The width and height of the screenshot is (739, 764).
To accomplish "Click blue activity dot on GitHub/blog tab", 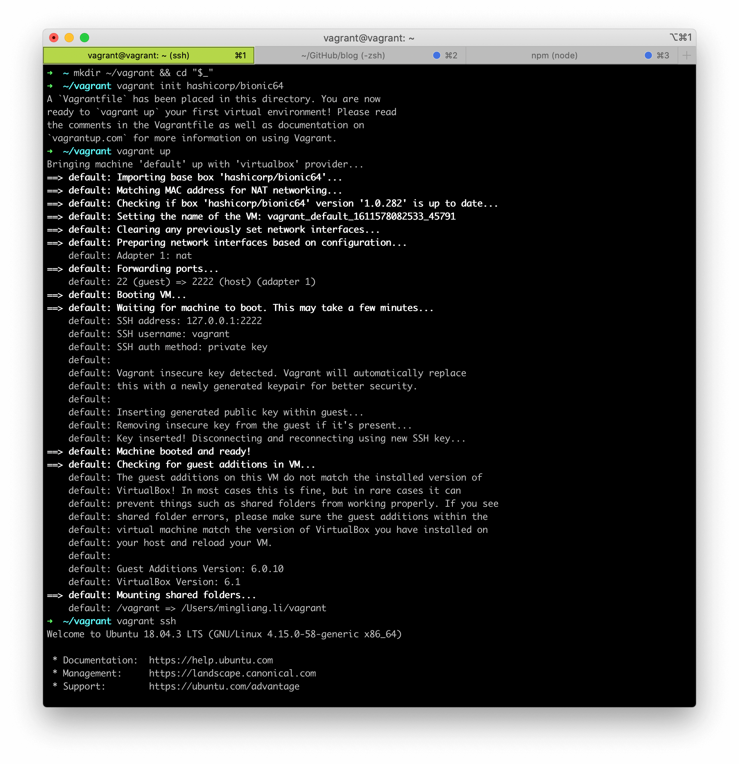I will pyautogui.click(x=437, y=55).
